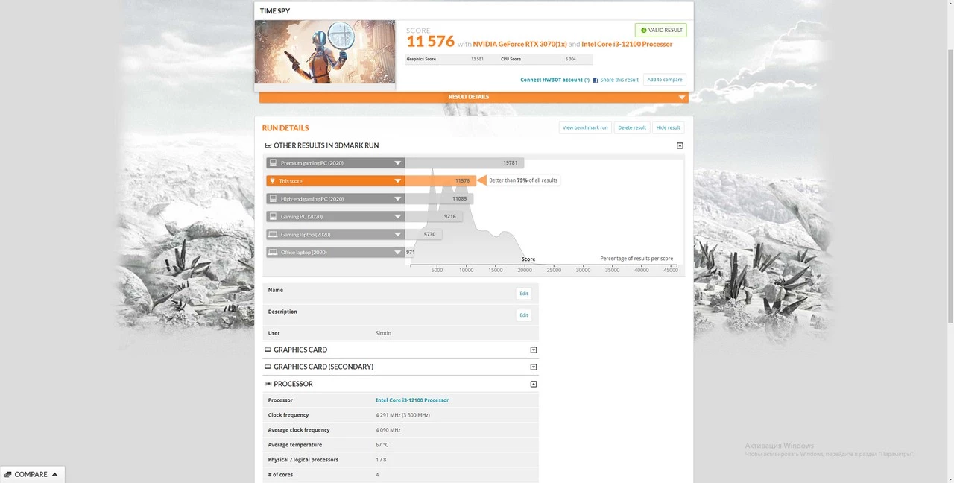Click the 11085 score bar value
This screenshot has height=483, width=954.
(x=459, y=198)
